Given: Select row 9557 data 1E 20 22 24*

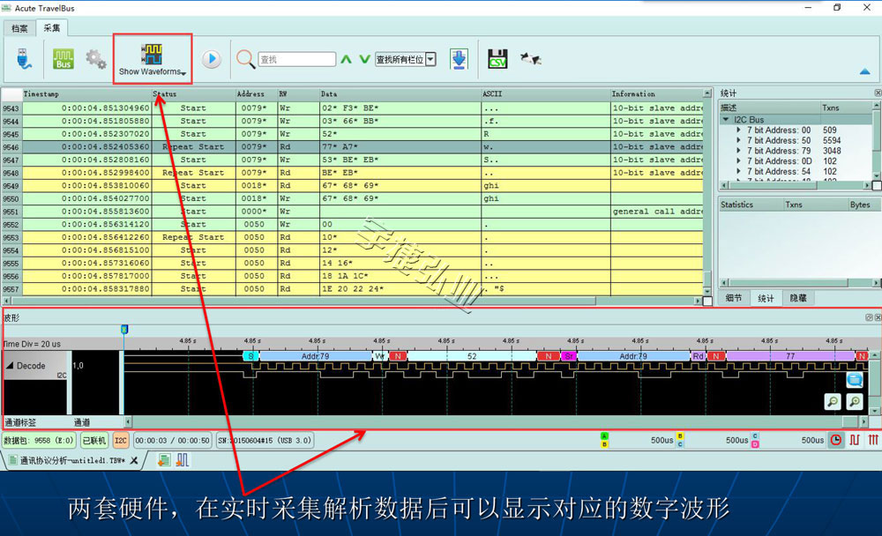Looking at the screenshot, I should 353,289.
